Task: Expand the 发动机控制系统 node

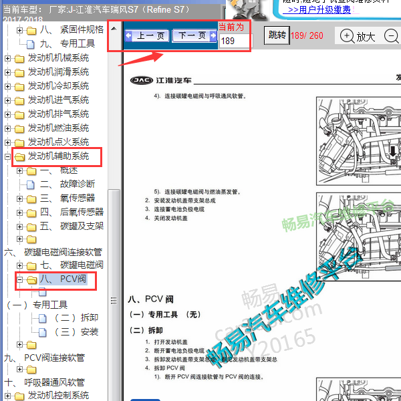Action: tap(7, 396)
